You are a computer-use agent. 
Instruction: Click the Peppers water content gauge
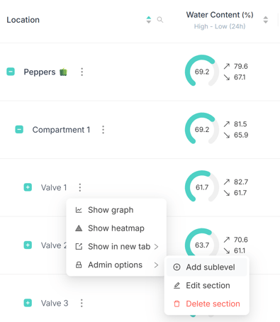tap(202, 72)
